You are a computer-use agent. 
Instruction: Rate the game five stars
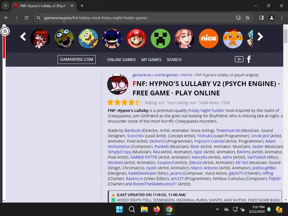coord(138,102)
